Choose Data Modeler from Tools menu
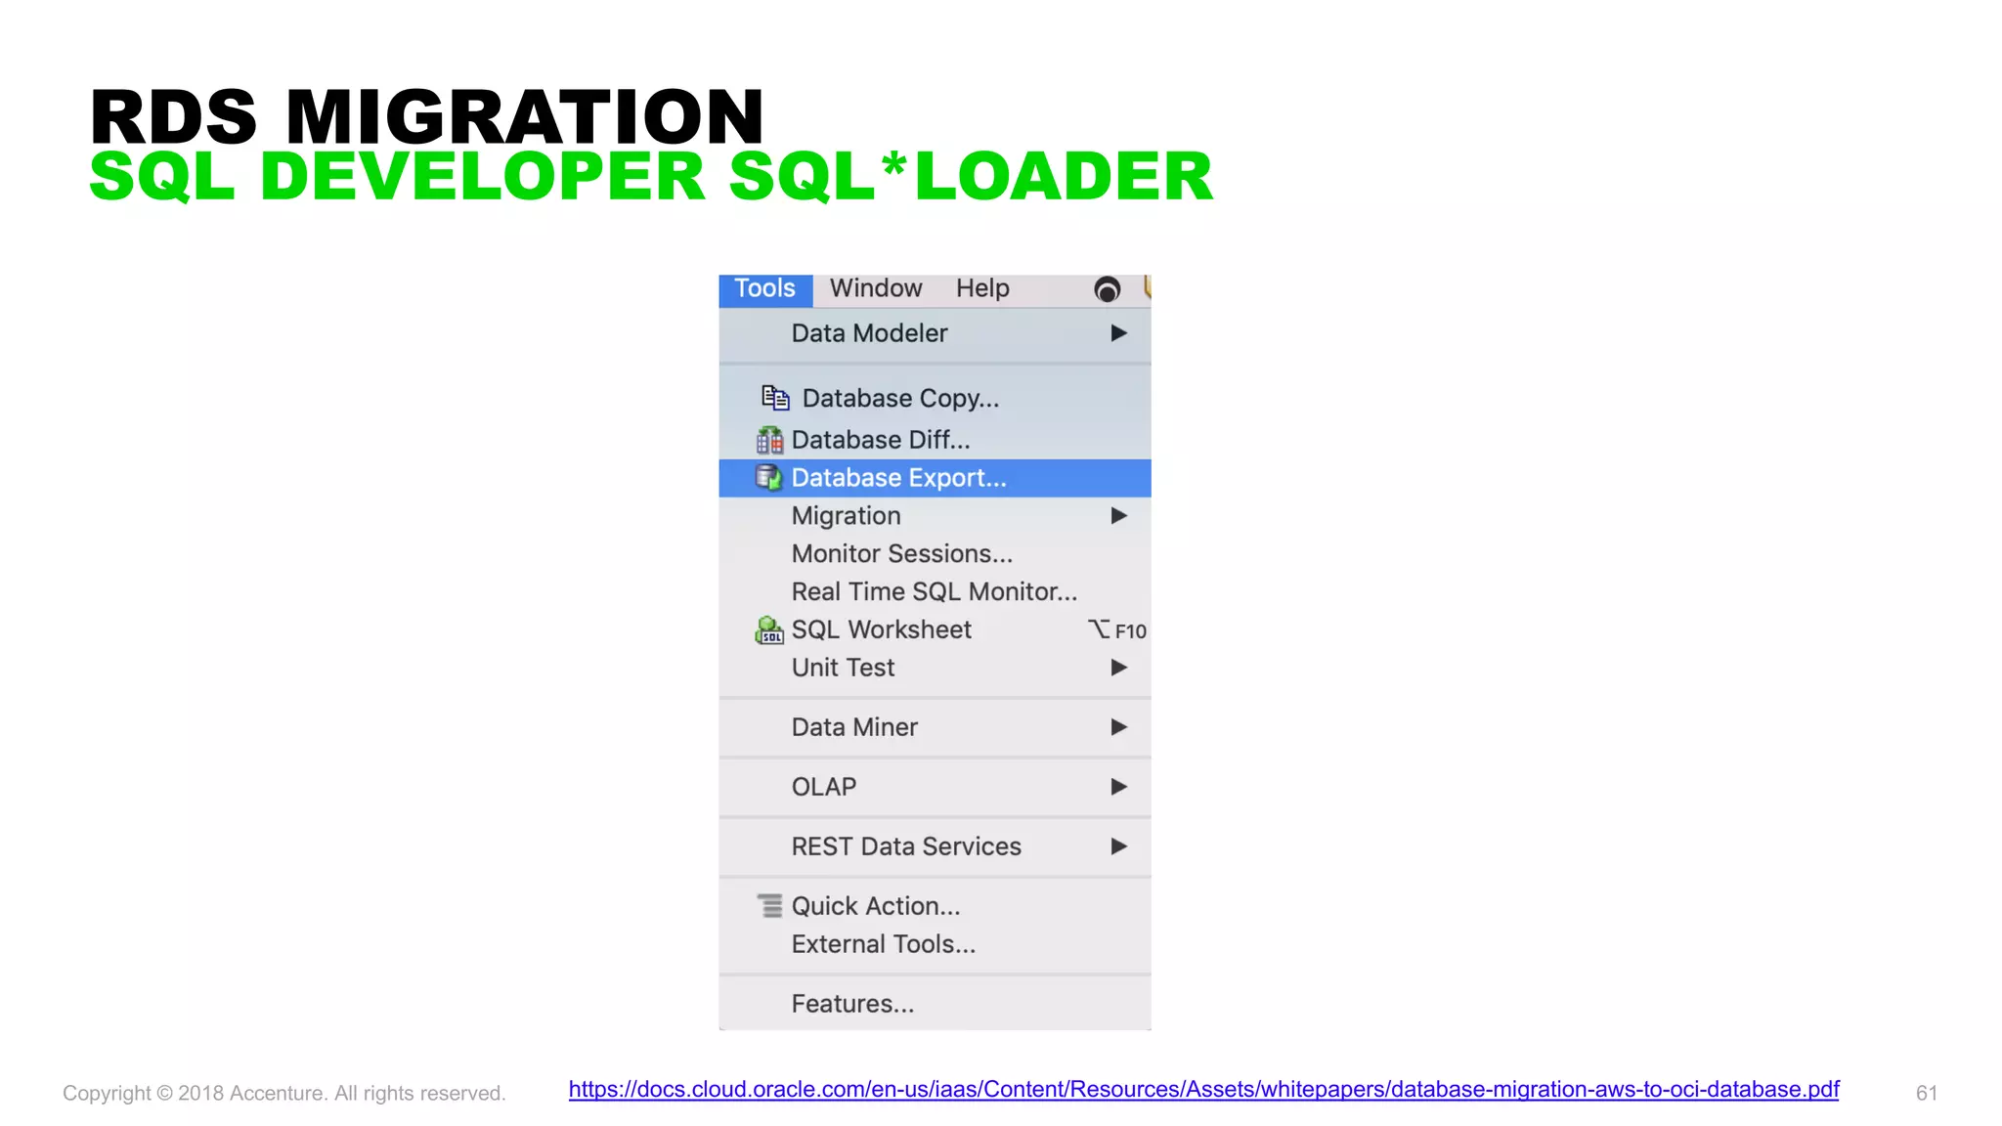The height and width of the screenshot is (1126, 2002). coord(935,333)
